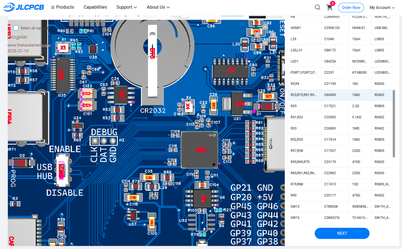Click part number C2906135
This screenshot has width=402, height=249.
point(332,28)
